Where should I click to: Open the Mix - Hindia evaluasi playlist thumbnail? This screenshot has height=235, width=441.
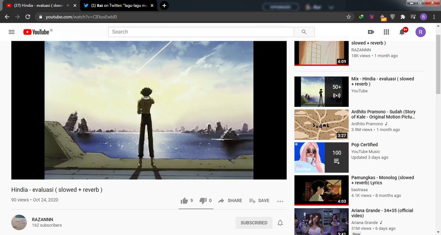(322, 91)
